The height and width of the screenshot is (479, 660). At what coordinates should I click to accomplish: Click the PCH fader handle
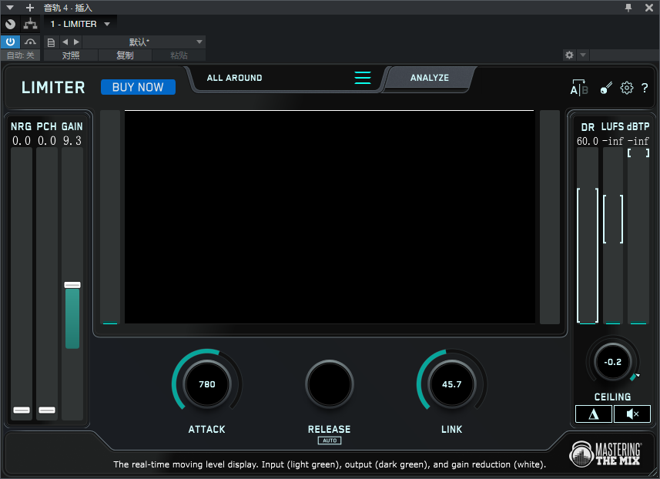[x=47, y=410]
